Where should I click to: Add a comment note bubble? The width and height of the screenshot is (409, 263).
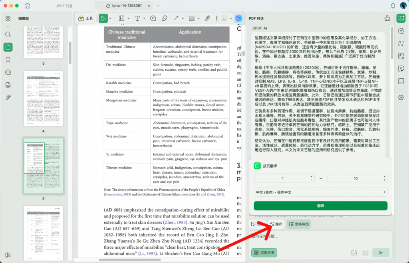coord(153,18)
